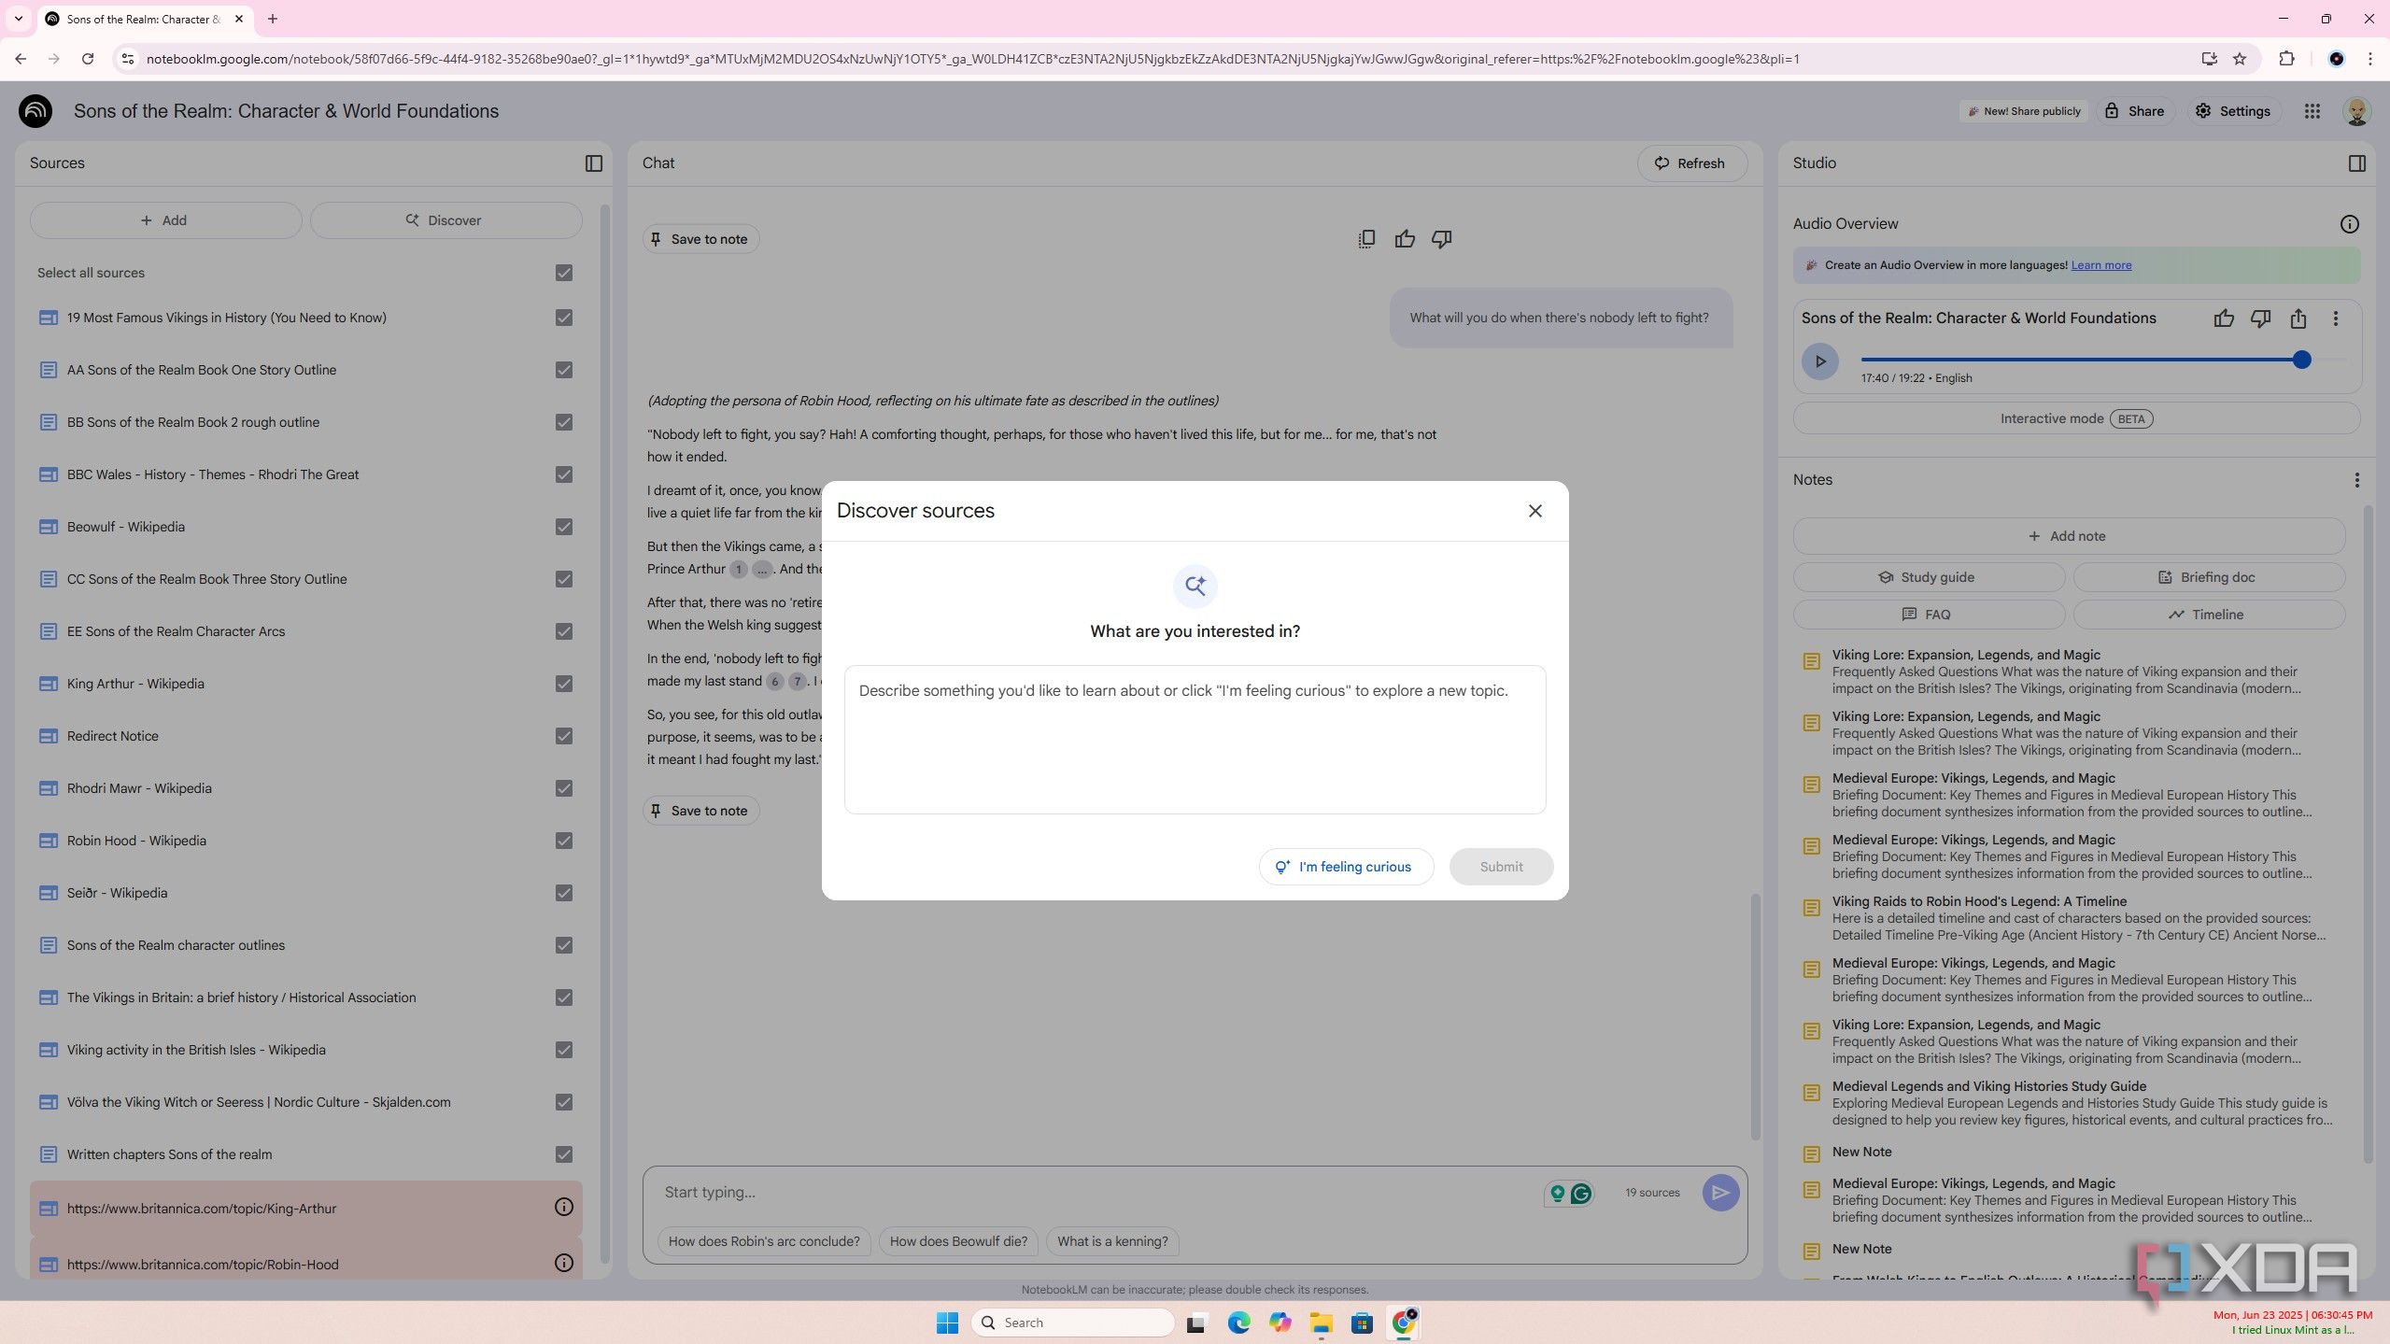Open Google apps grid
2390x1344 pixels.
click(2312, 111)
